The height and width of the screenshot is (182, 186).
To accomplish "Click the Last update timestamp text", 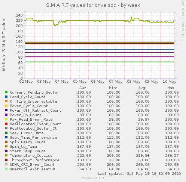I will pos(139,174).
